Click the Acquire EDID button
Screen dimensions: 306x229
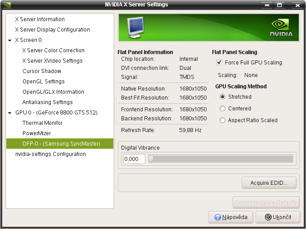269,183
